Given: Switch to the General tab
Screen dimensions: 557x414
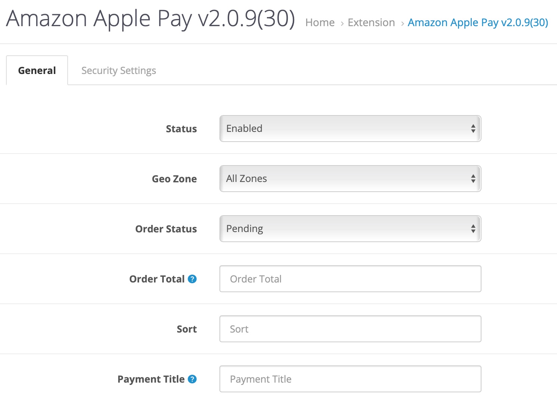Looking at the screenshot, I should pos(37,70).
